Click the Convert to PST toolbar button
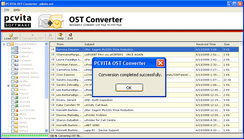 click(x=33, y=37)
